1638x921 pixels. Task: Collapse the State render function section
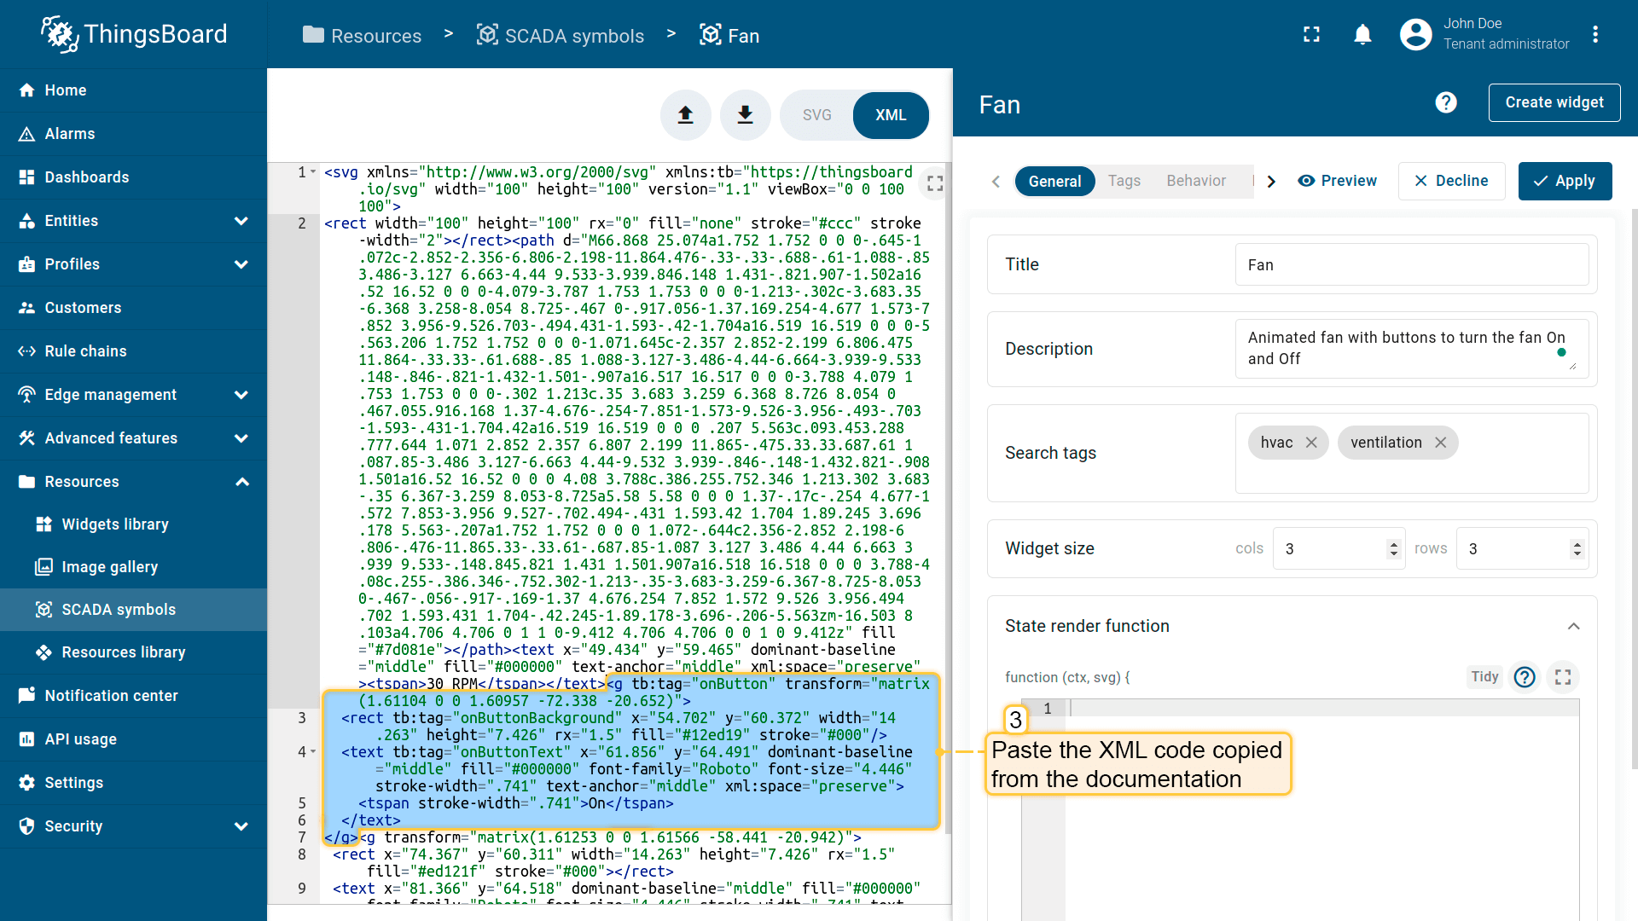pyautogui.click(x=1573, y=626)
